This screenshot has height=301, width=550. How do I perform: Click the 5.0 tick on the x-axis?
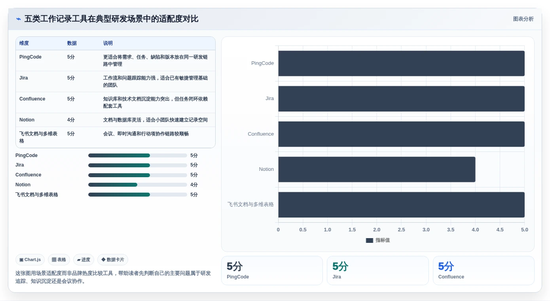525,230
